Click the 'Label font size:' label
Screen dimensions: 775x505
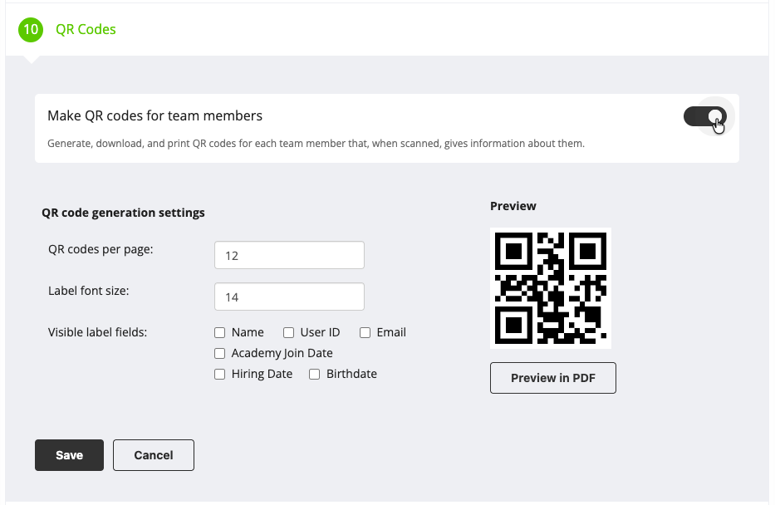point(89,291)
